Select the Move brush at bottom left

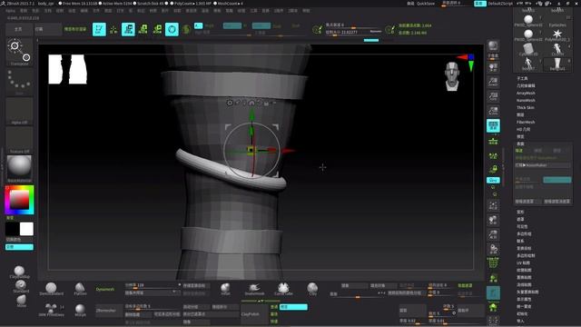coord(22,301)
